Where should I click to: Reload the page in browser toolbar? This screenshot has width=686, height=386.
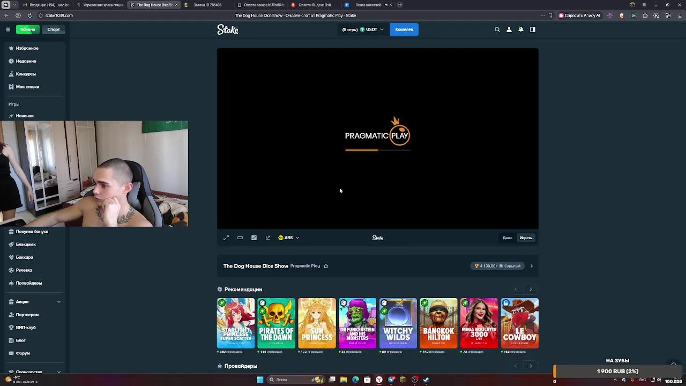click(29, 16)
